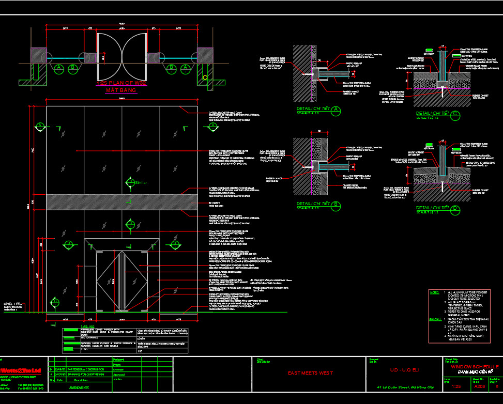This screenshot has height=404, width=503.
Task: Click the WINDOW SCHEDULE sheet title
Action: pyautogui.click(x=475, y=366)
